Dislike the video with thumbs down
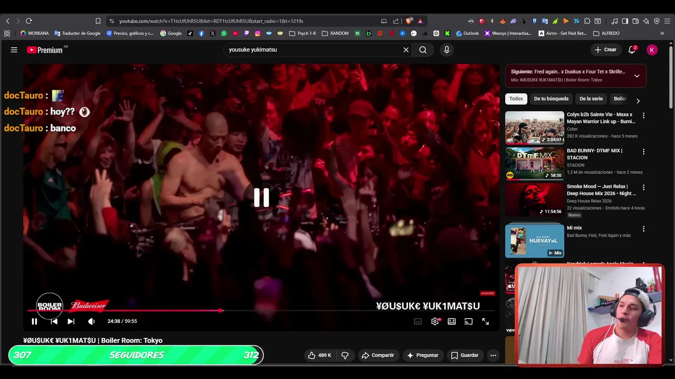 coord(345,355)
